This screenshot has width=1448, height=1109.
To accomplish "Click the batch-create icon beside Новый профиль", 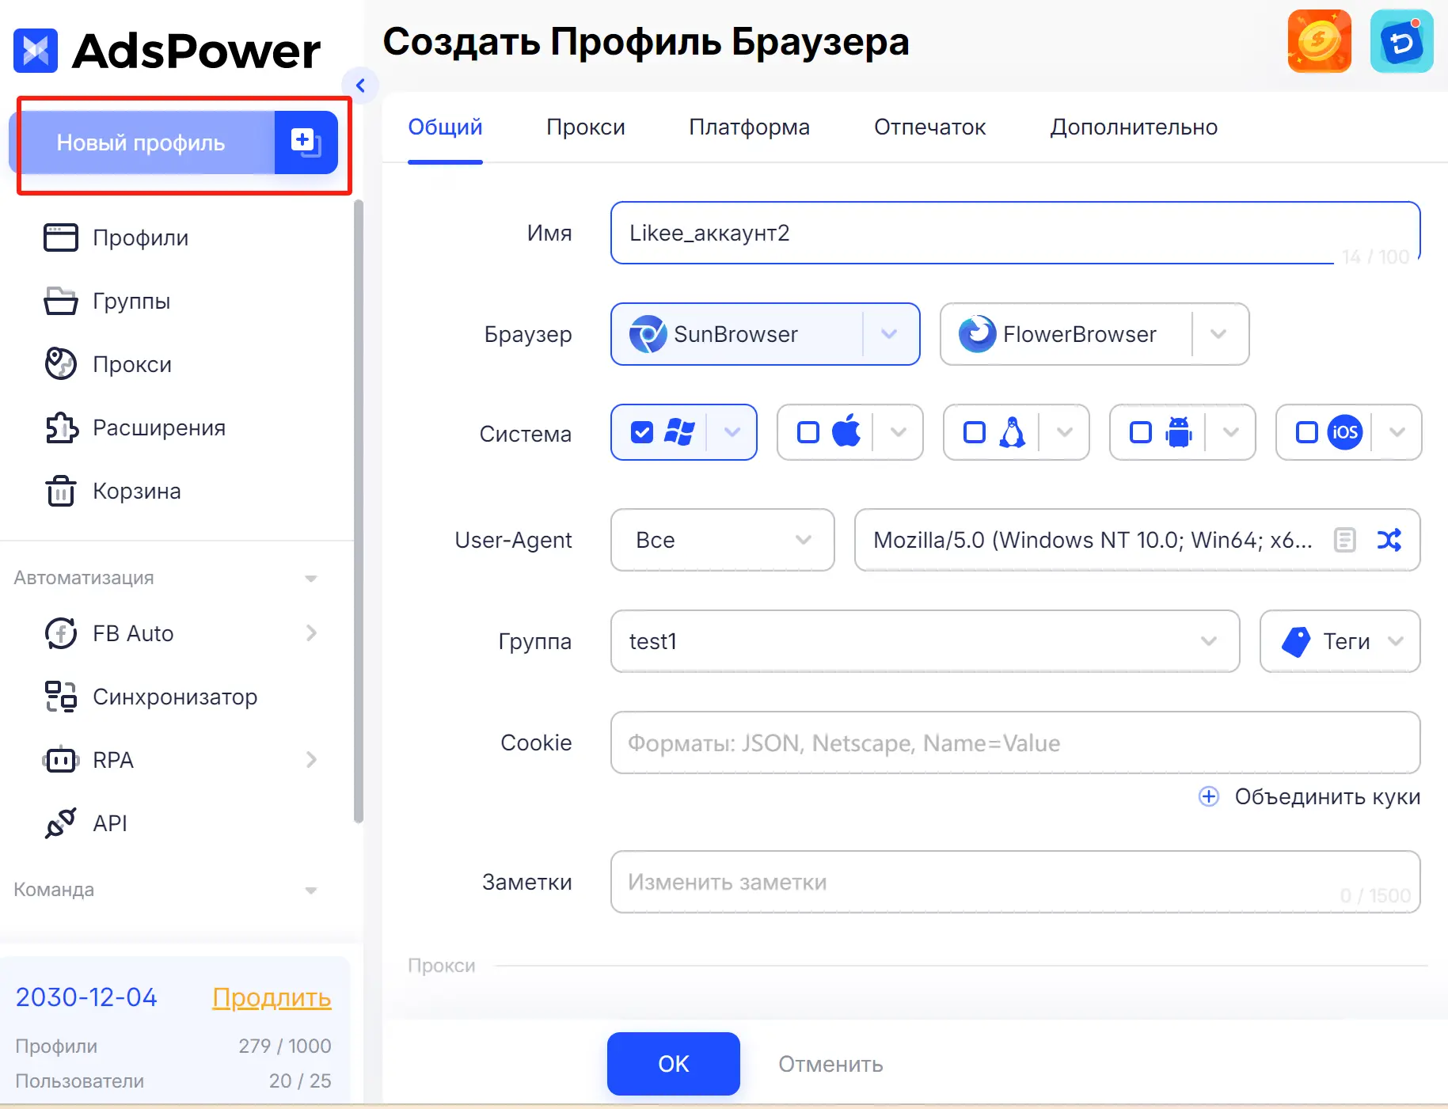I will [306, 142].
